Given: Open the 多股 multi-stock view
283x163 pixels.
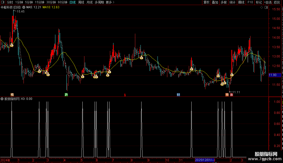Looking at the screenshot, I should pos(224,2).
